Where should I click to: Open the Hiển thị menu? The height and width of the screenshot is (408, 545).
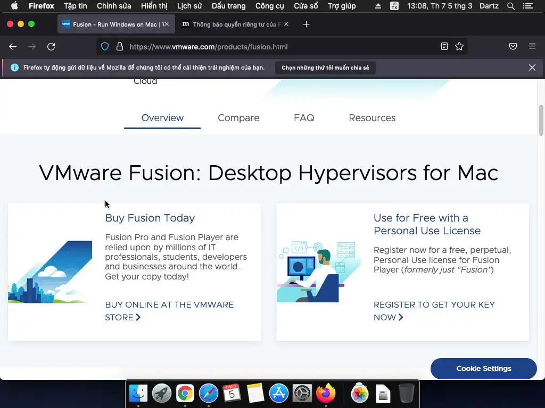point(154,6)
